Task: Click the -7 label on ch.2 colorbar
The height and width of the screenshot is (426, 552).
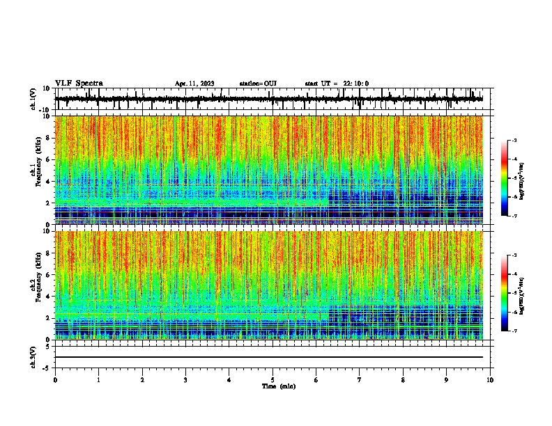Action: pyautogui.click(x=514, y=331)
